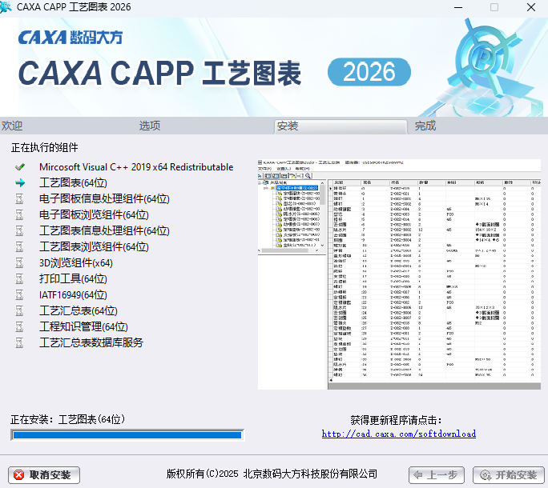Click the 取消安装 cancel button
This screenshot has width=548, height=488.
click(x=44, y=474)
